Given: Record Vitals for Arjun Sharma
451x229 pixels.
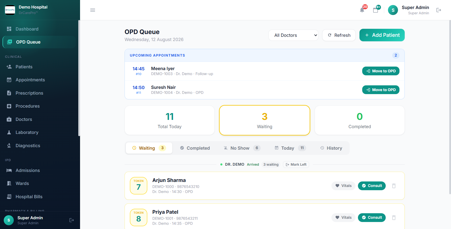Looking at the screenshot, I should (x=343, y=186).
